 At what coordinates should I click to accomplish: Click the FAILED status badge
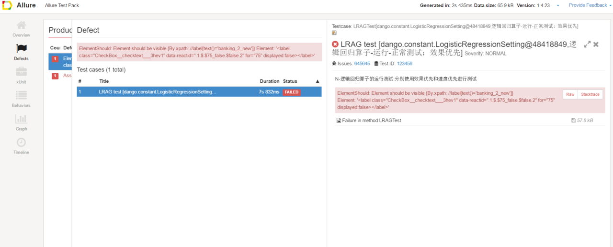(x=292, y=92)
